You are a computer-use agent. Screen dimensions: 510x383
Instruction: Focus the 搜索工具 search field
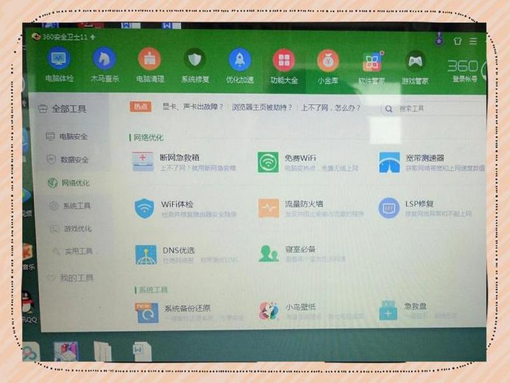click(434, 109)
